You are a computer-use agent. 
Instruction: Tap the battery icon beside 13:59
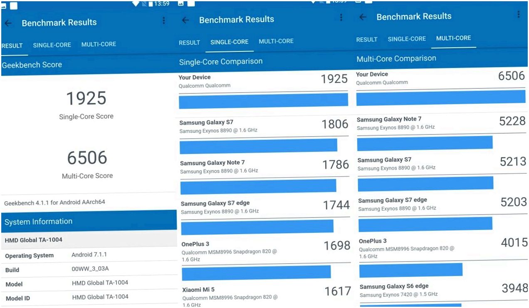[150, 4]
